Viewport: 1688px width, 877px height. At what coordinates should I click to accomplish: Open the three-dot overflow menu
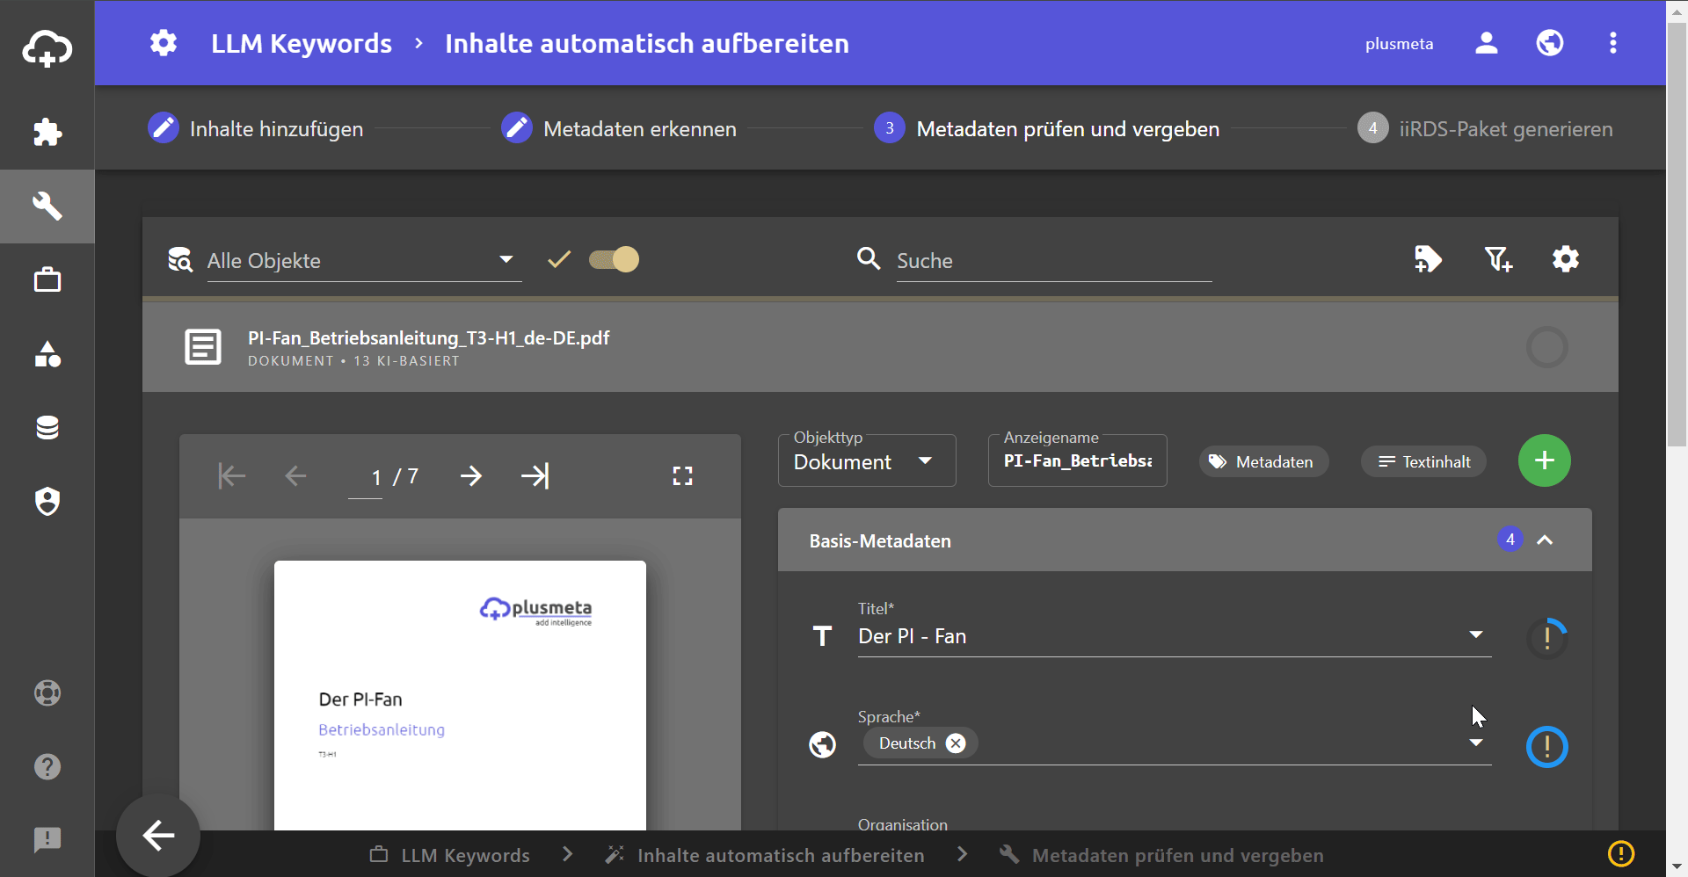[1613, 43]
